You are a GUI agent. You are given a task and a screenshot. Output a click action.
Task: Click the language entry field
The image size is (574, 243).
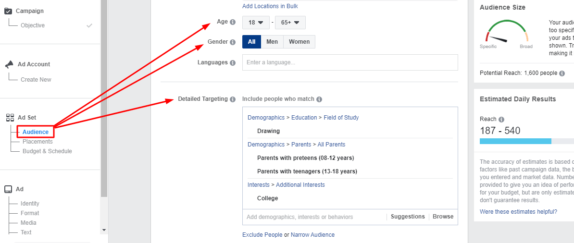click(x=350, y=62)
